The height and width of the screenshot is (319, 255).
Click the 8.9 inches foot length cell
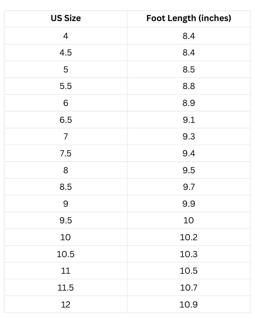coord(189,103)
